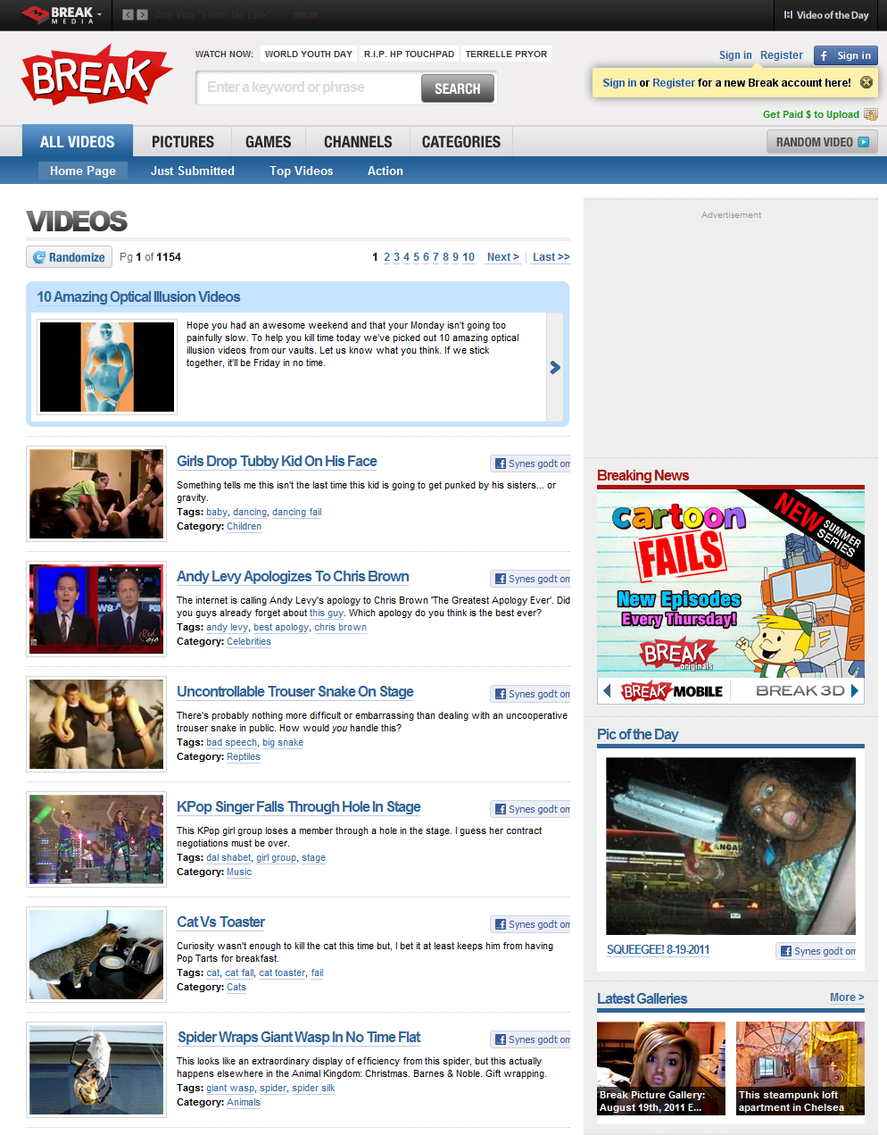Open Terrelle Pryor watch now link

(506, 54)
